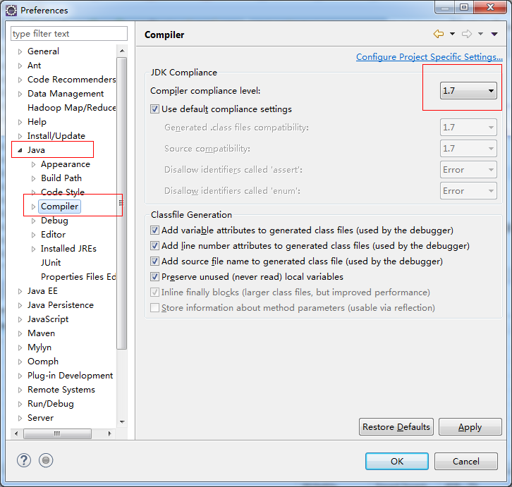
Task: Click the tree scrollbar down arrow
Action: pos(122,422)
